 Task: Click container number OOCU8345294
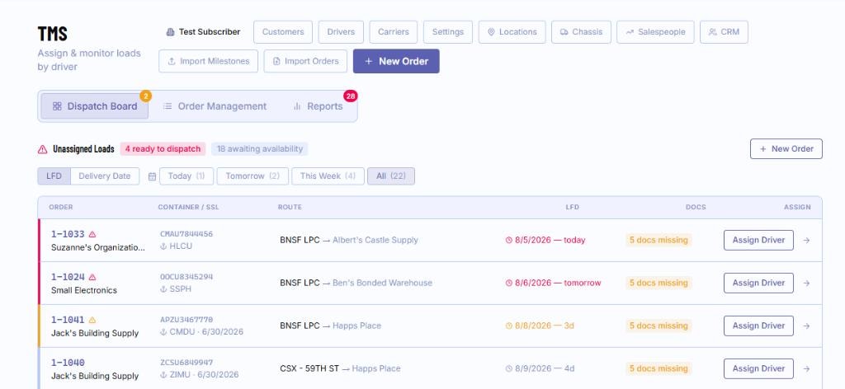click(186, 277)
